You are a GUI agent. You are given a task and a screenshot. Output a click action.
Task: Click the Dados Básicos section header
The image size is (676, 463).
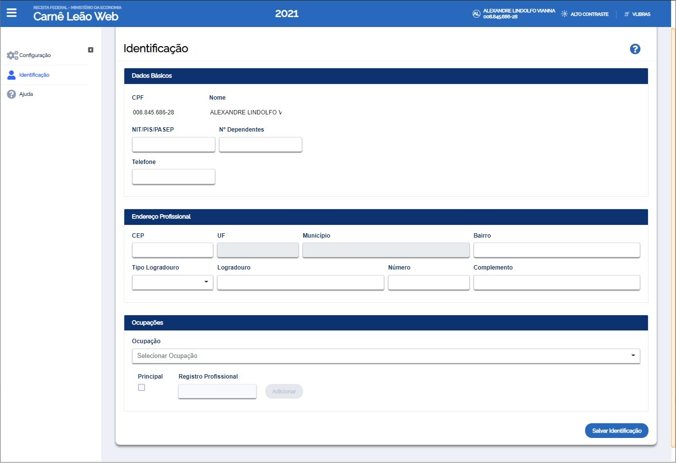[x=386, y=76]
